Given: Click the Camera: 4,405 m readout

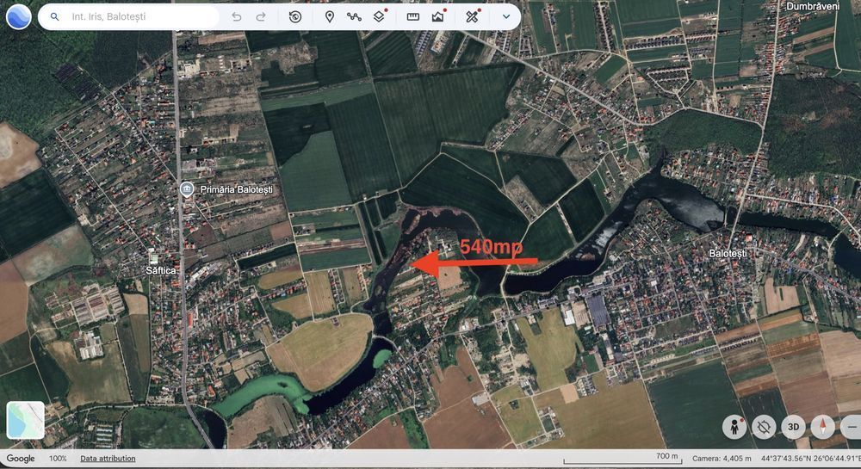Looking at the screenshot, I should (x=722, y=459).
